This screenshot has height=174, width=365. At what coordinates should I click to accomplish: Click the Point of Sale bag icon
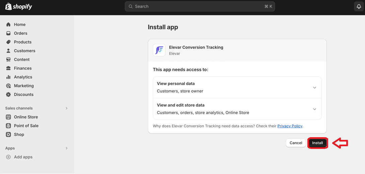click(8, 125)
